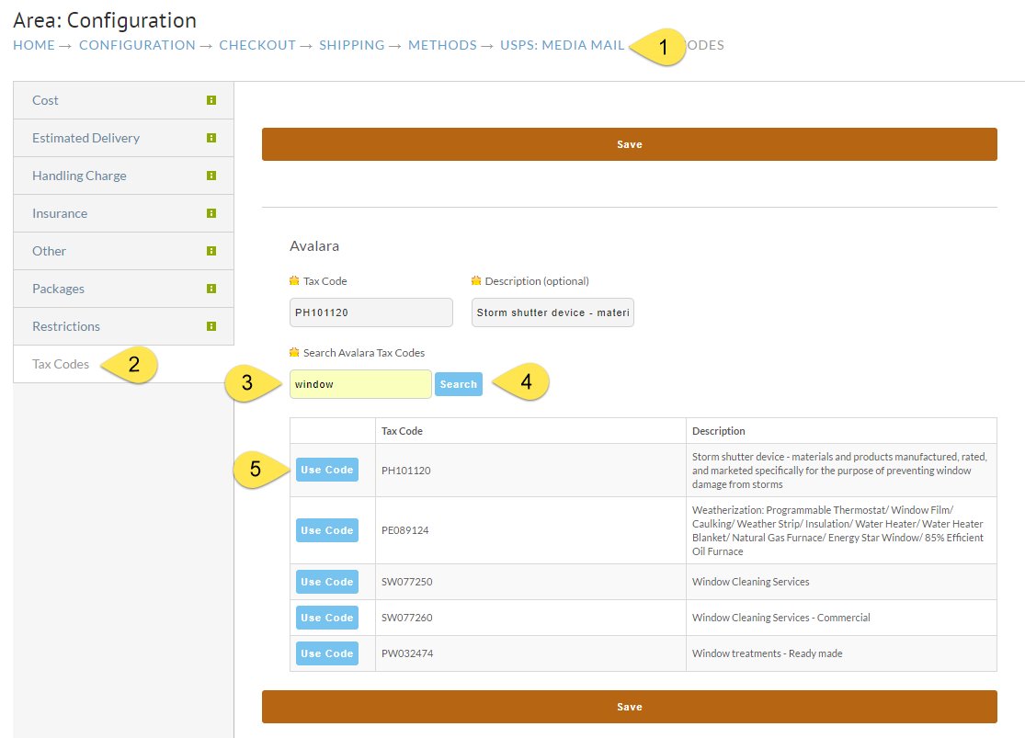Click the green icon beside Packages
The height and width of the screenshot is (738, 1025).
(211, 289)
